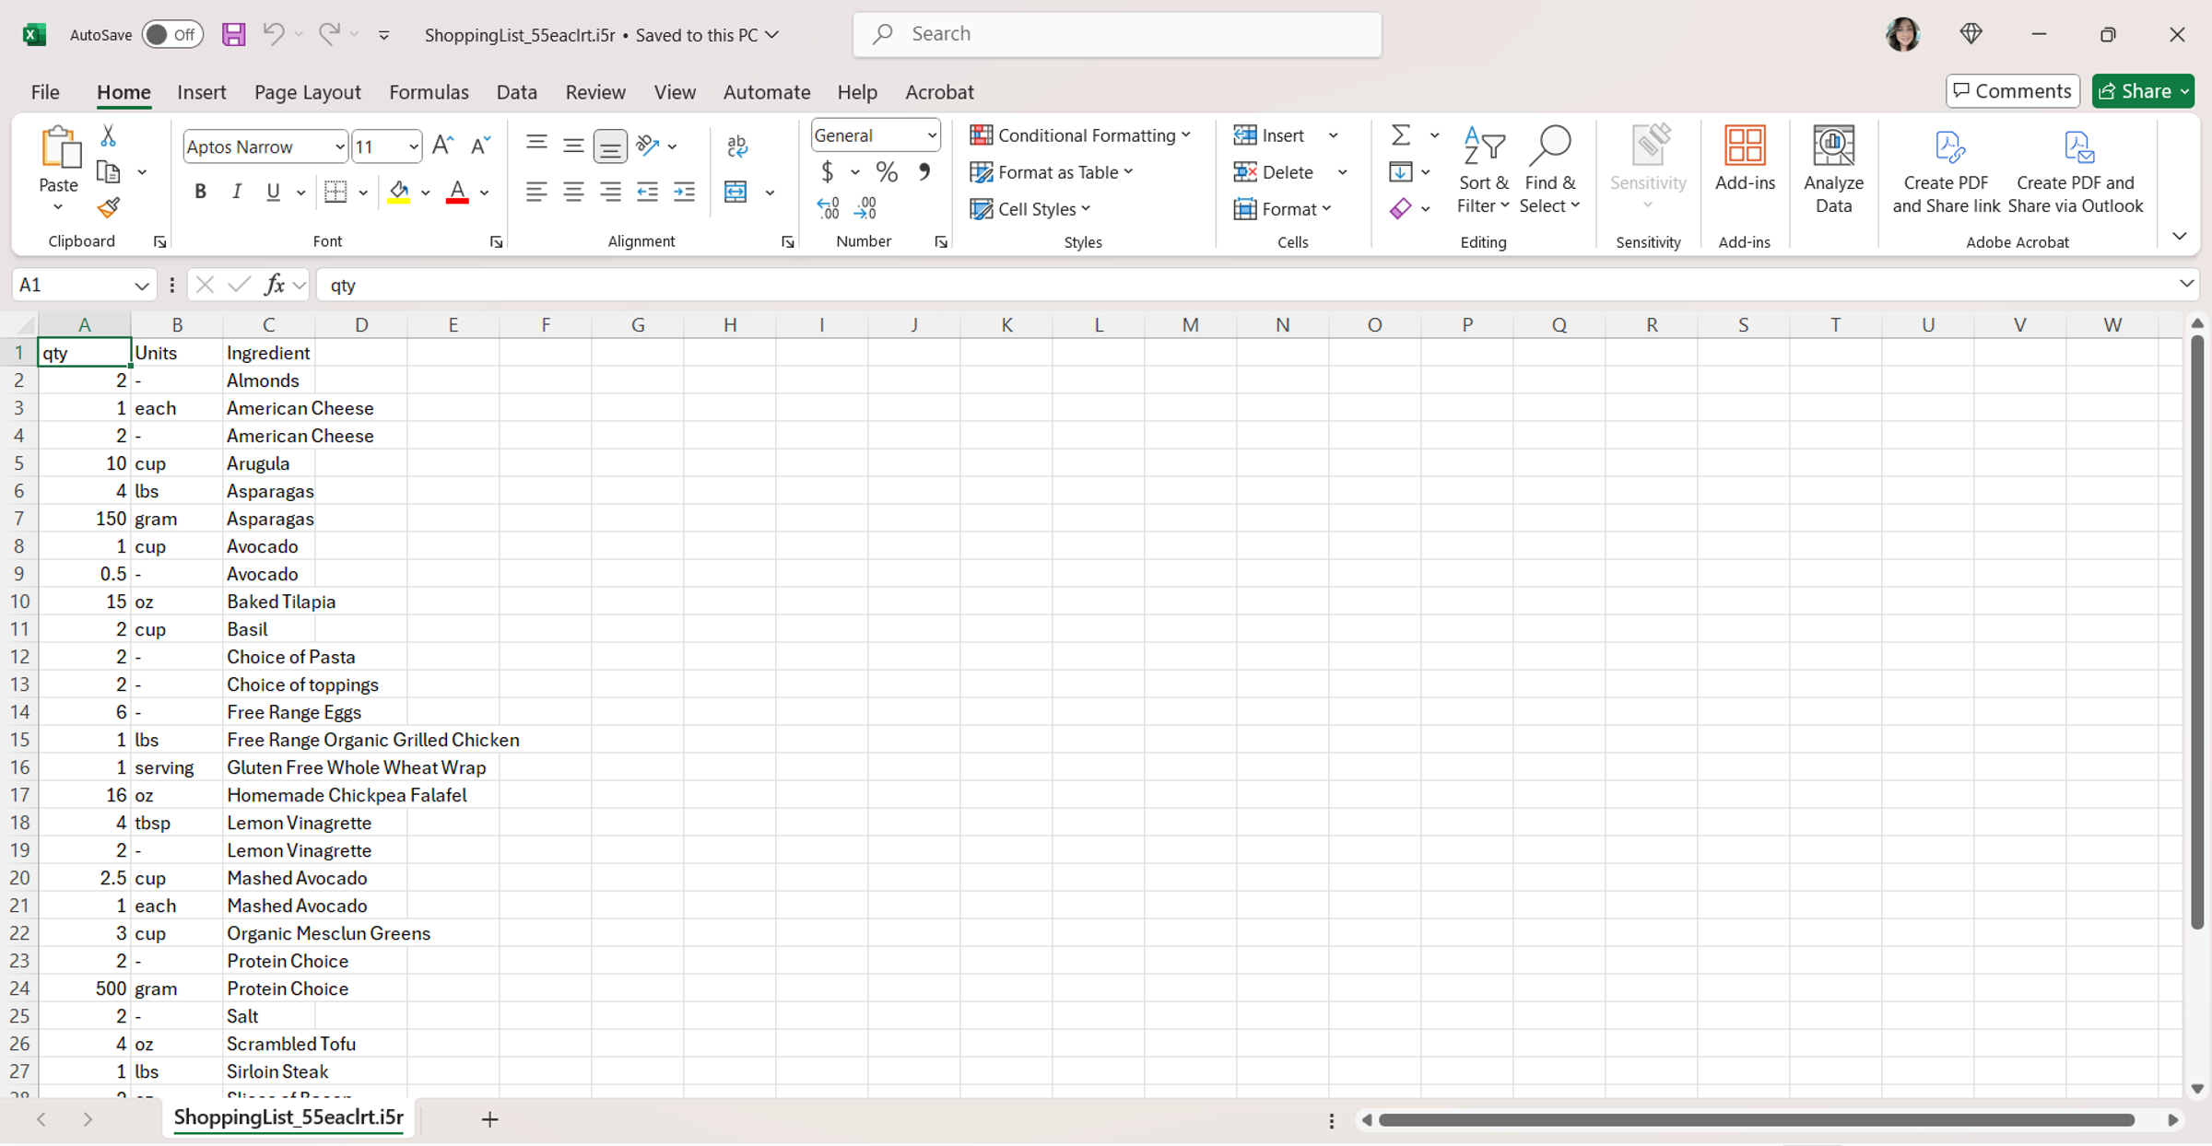Toggle Bold formatting

[200, 192]
